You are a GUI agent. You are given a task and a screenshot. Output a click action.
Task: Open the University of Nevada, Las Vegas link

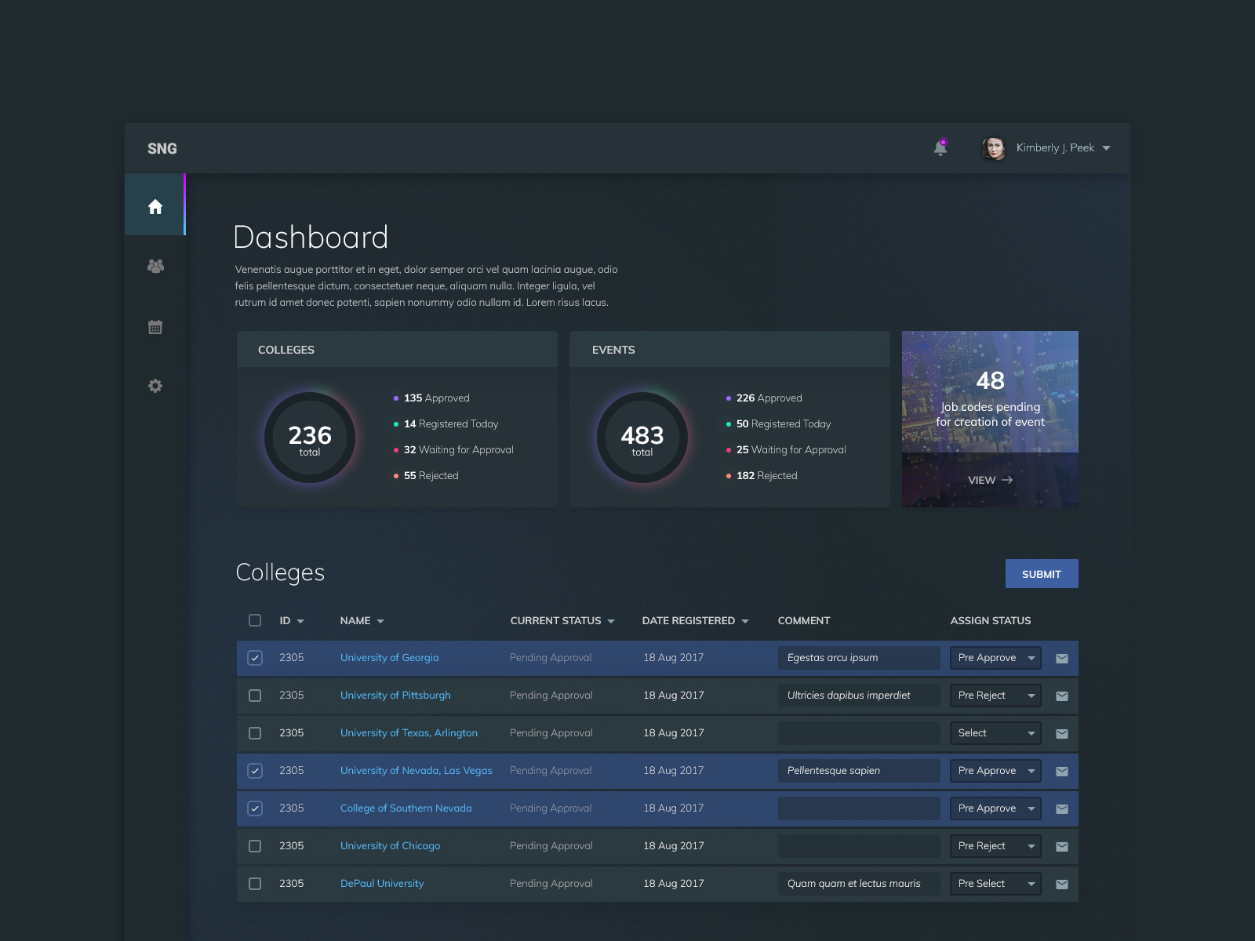pyautogui.click(x=416, y=771)
